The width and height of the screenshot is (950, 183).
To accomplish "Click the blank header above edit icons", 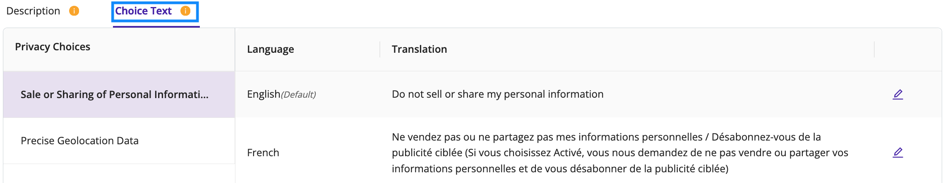I will [908, 49].
